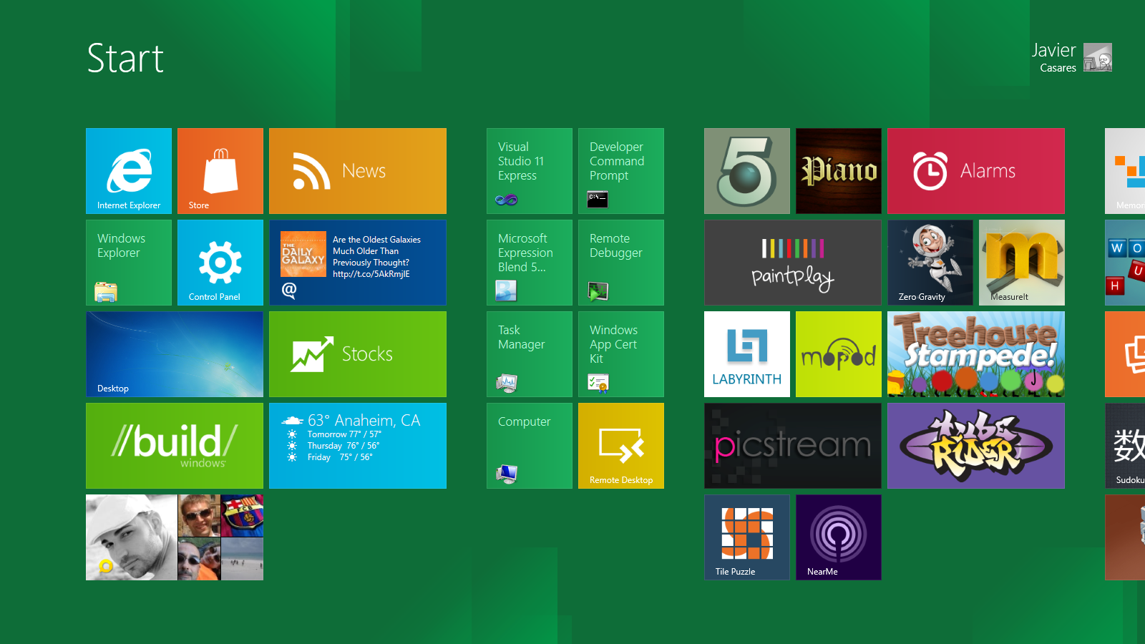The width and height of the screenshot is (1145, 644).
Task: Open the Treehouse Stampede game tile
Action: click(976, 354)
